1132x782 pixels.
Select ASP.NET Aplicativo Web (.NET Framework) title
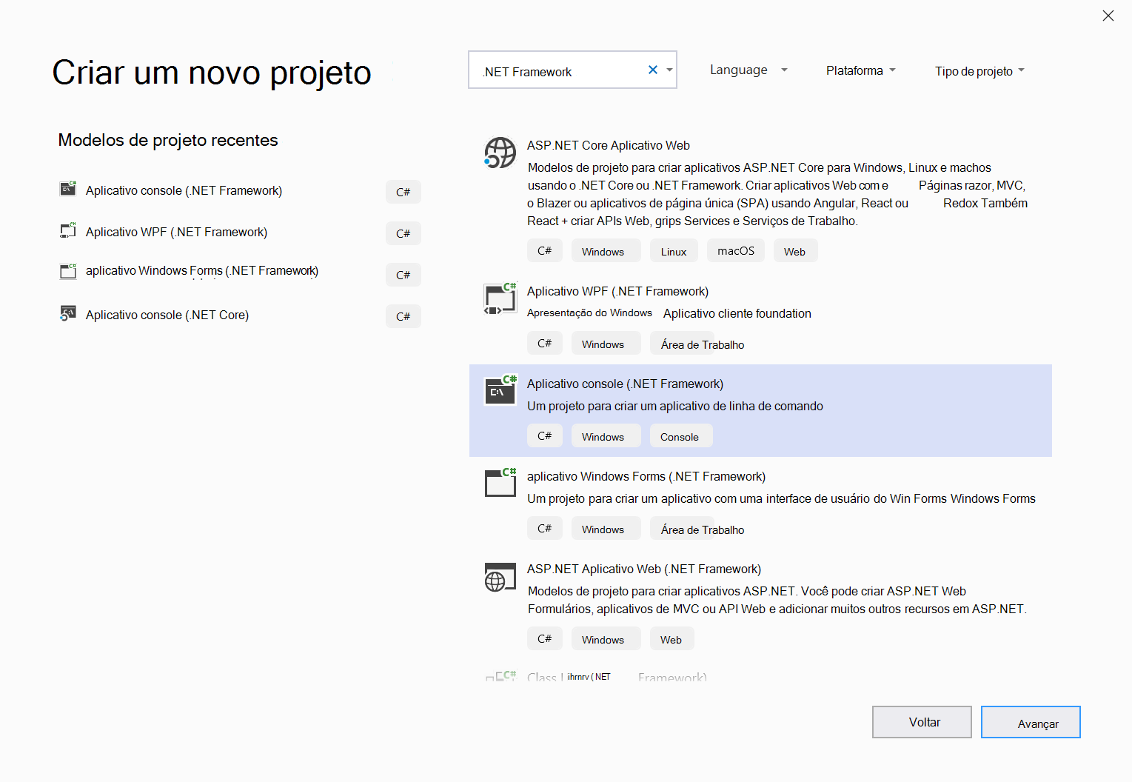click(644, 569)
